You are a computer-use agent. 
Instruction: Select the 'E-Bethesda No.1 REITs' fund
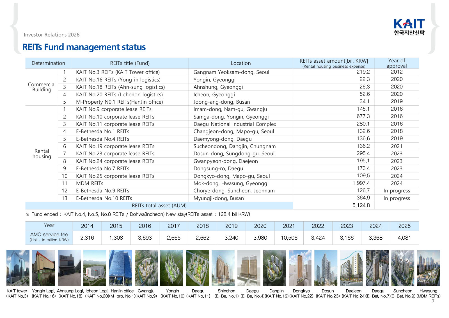click(x=103, y=131)
